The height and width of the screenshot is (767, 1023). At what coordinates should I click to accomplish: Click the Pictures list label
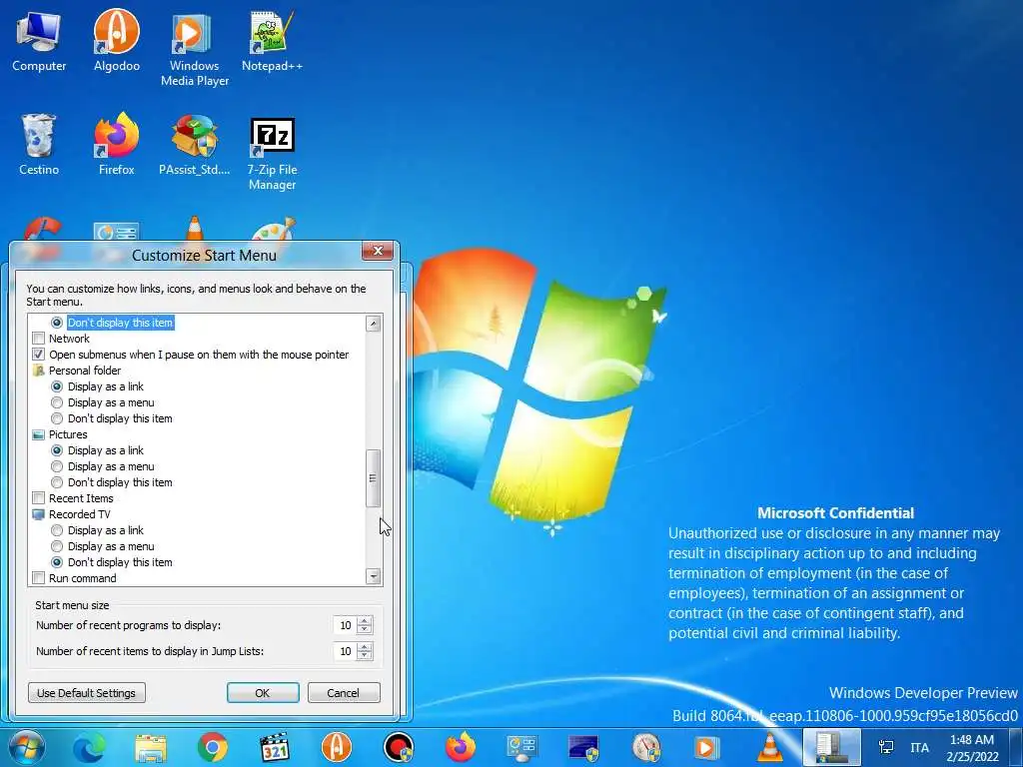tap(68, 434)
